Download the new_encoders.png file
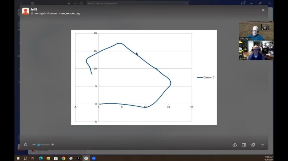 tap(234, 145)
